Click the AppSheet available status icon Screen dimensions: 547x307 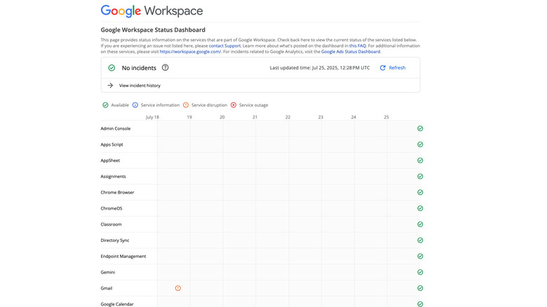[420, 161]
